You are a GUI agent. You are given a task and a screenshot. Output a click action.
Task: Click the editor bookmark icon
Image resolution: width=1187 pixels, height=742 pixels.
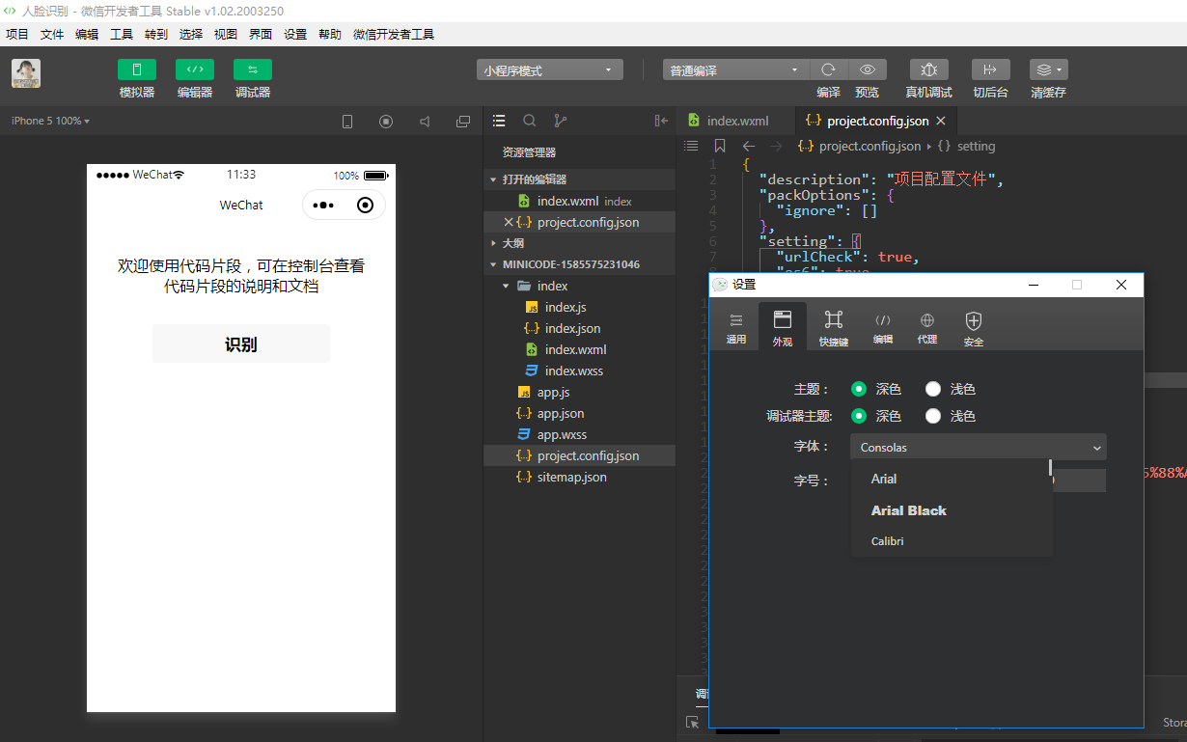click(x=720, y=146)
